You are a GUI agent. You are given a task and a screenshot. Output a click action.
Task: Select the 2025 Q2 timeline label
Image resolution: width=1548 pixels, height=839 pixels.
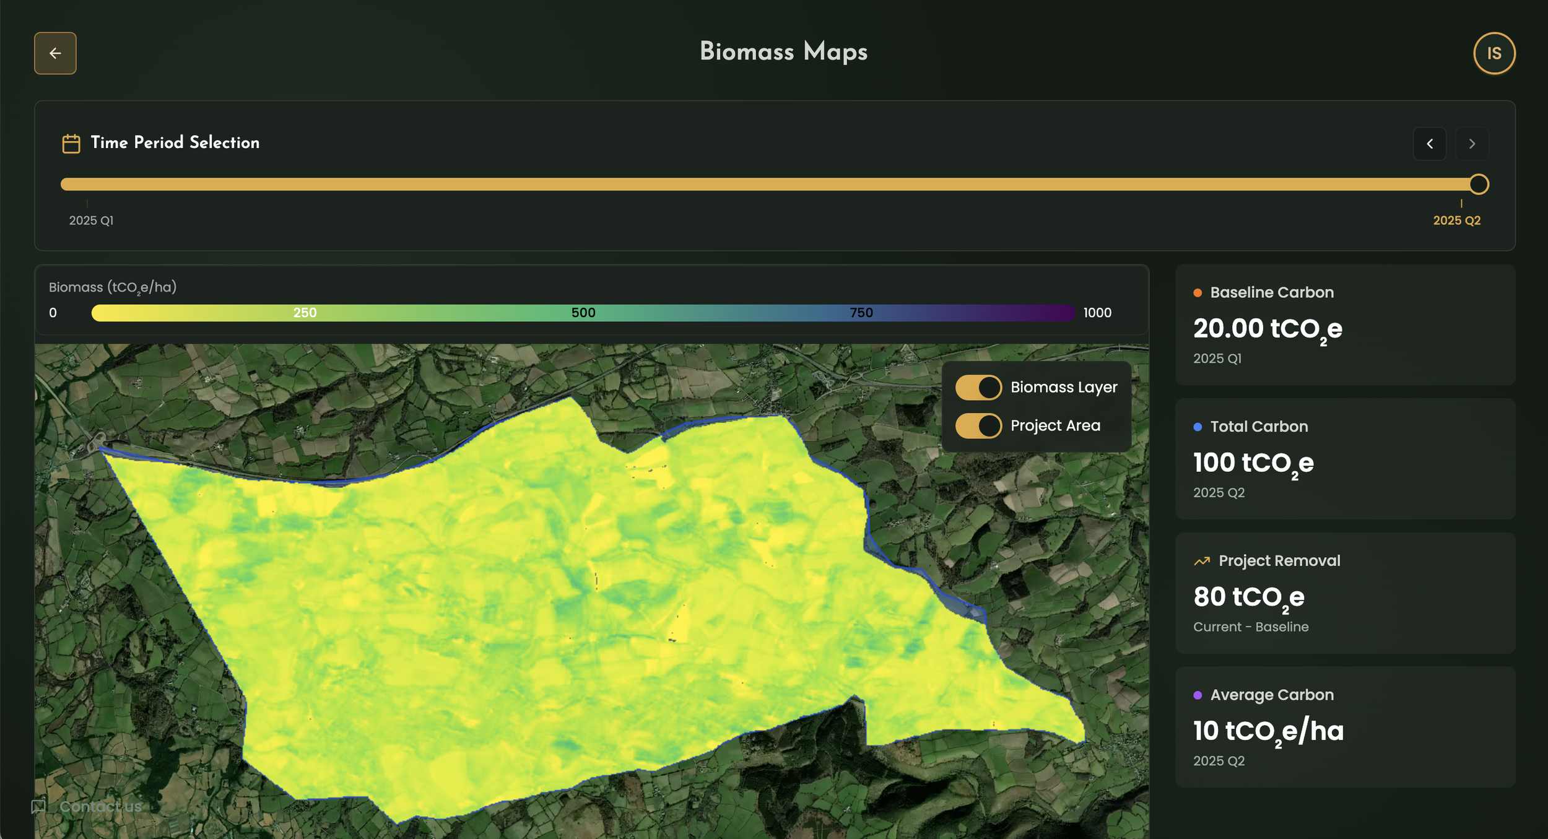pyautogui.click(x=1456, y=220)
